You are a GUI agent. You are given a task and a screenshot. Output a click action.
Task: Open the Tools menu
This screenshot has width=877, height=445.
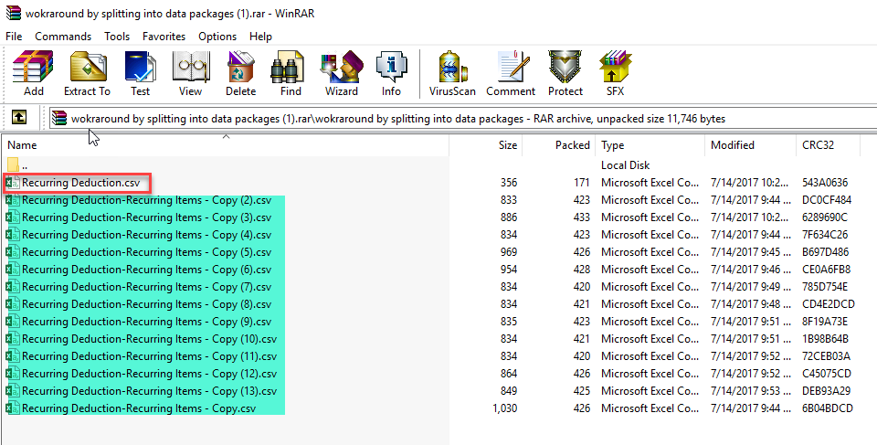[x=117, y=37]
